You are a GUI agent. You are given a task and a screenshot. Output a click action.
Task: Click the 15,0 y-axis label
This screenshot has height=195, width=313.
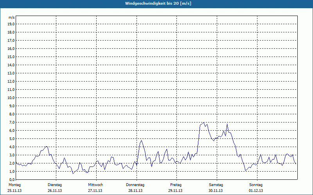point(11,57)
